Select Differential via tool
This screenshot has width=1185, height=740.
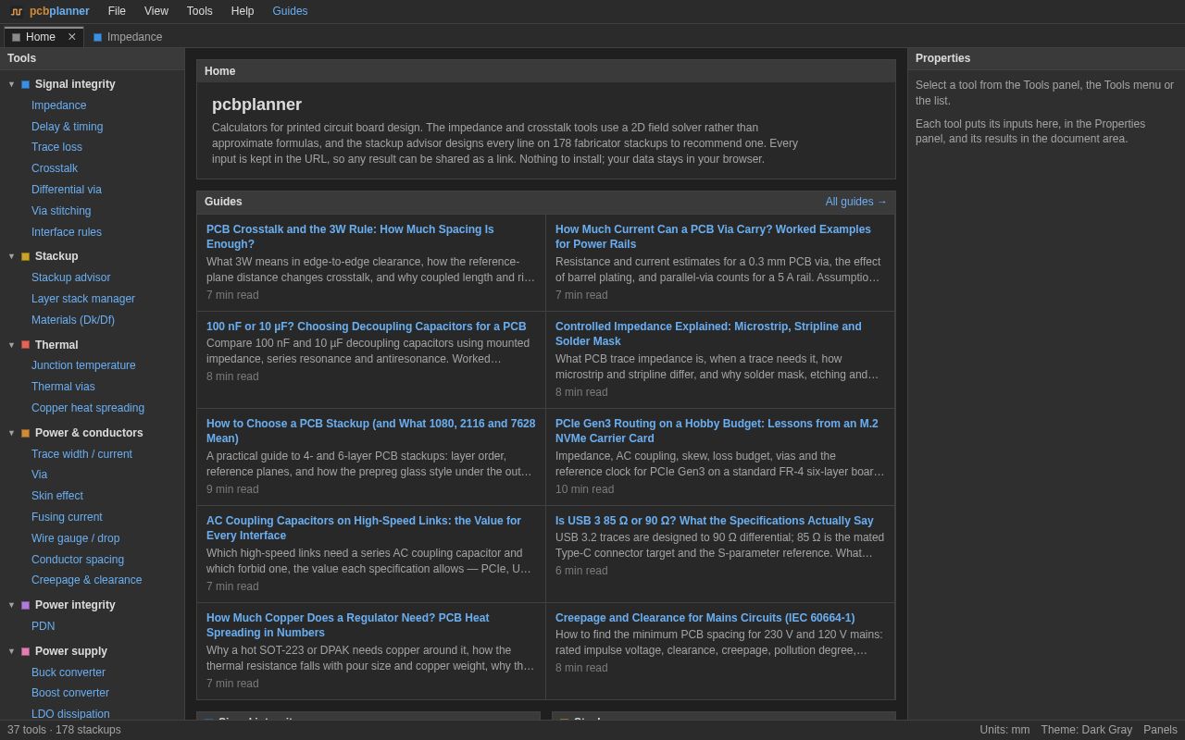[x=67, y=190]
